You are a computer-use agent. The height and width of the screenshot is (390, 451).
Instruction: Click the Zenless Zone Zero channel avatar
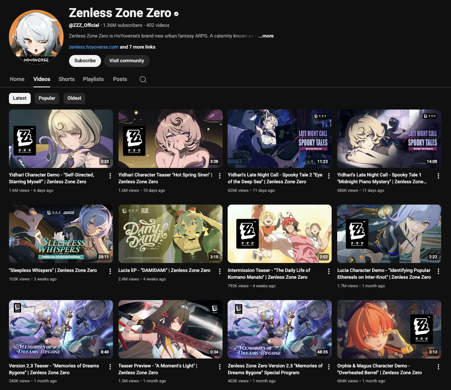click(36, 37)
